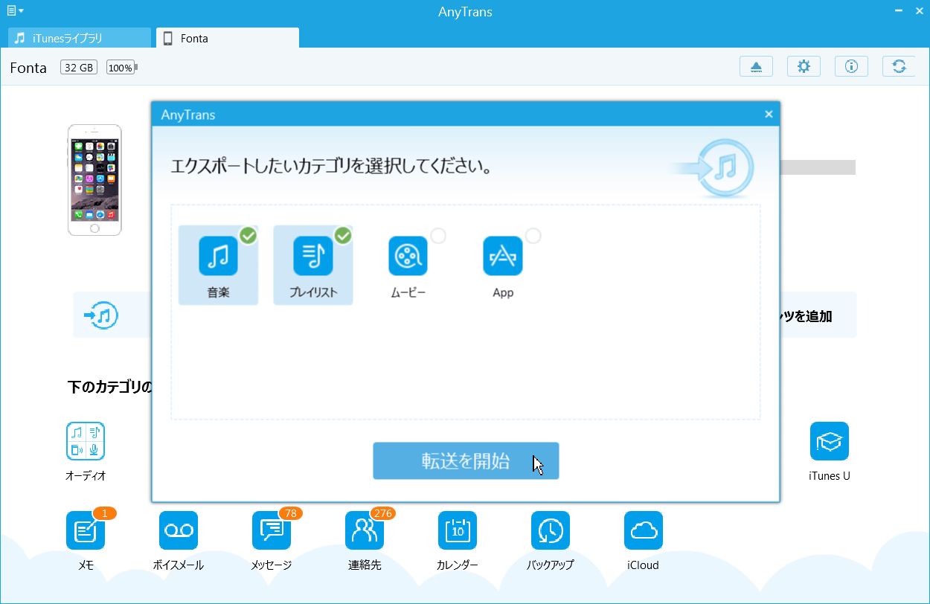
Task: Open the ボイスメール icon
Action: [179, 530]
